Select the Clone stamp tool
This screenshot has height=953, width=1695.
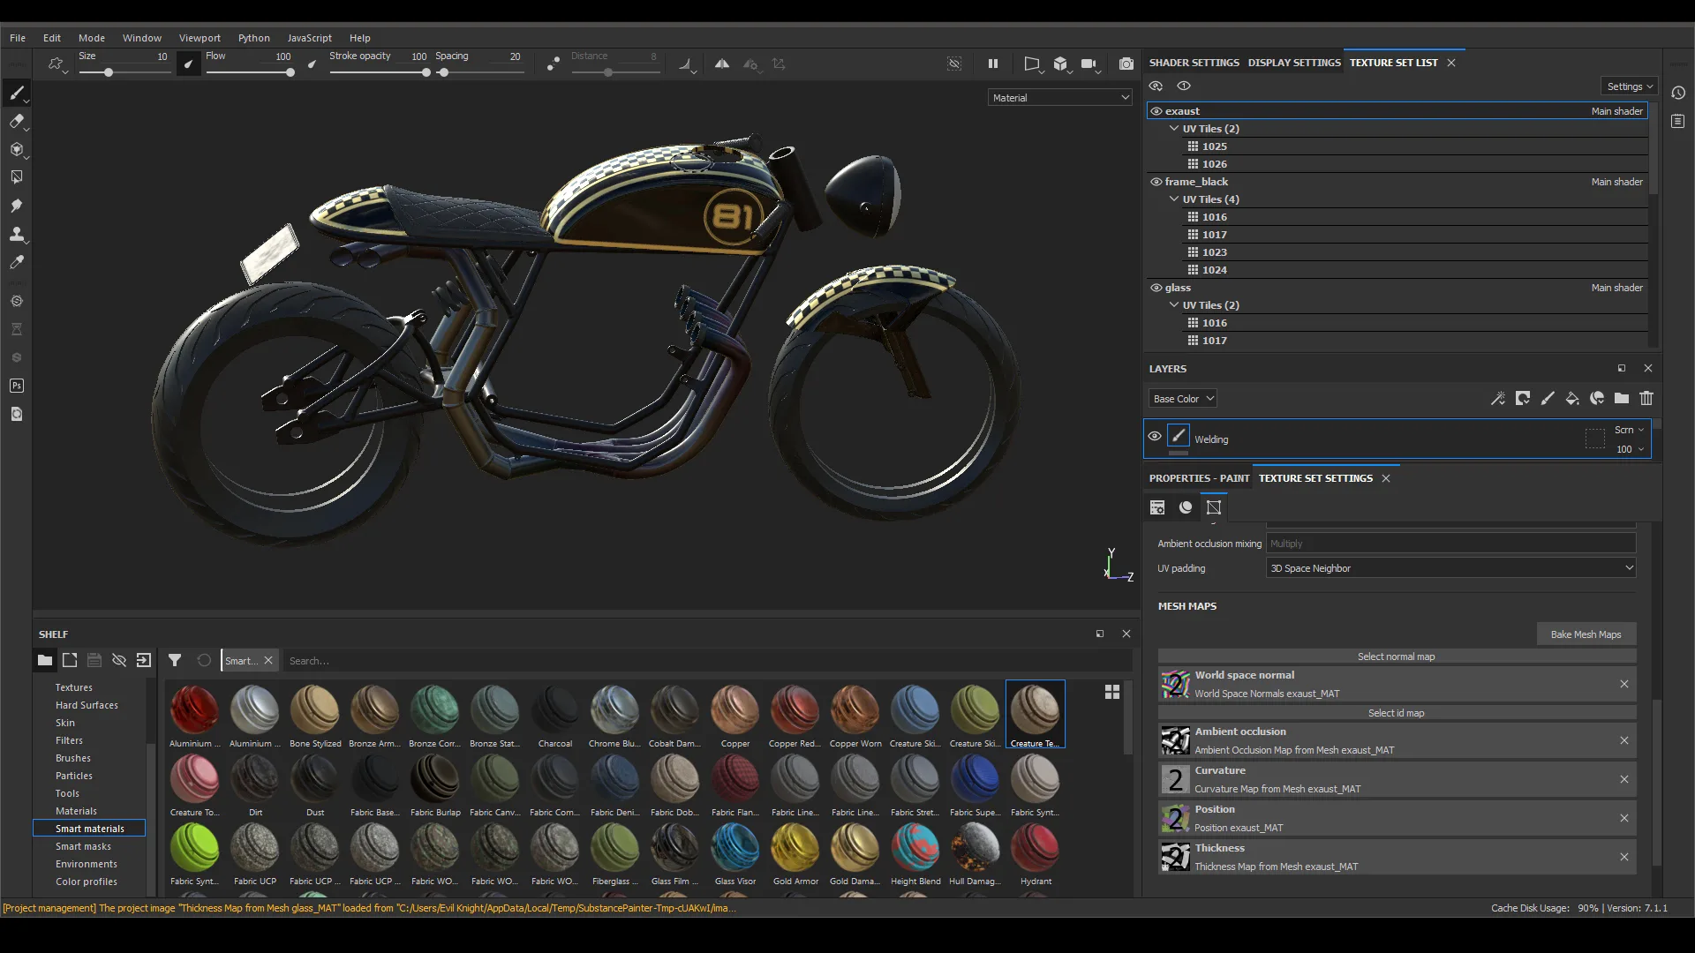tap(16, 234)
